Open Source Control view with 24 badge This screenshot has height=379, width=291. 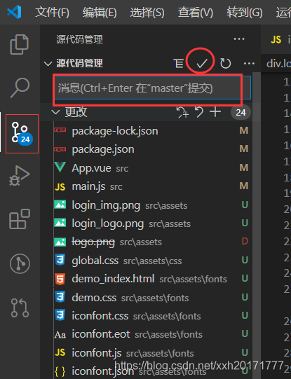coord(22,134)
